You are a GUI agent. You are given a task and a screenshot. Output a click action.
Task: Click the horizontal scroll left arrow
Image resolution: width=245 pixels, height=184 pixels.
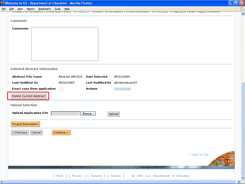pos(2,182)
